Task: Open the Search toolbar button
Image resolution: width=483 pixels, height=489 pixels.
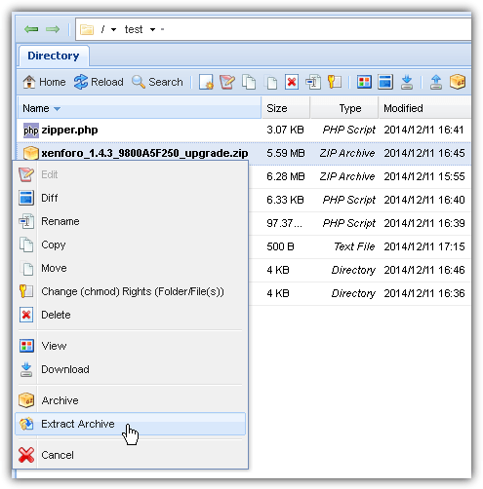Action: pyautogui.click(x=157, y=82)
